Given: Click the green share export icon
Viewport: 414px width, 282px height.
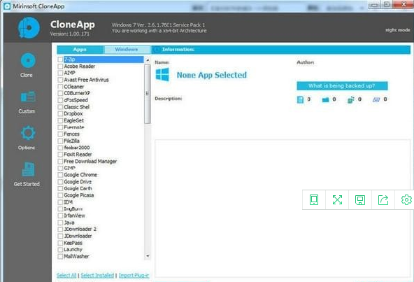Looking at the screenshot, I should 383,200.
